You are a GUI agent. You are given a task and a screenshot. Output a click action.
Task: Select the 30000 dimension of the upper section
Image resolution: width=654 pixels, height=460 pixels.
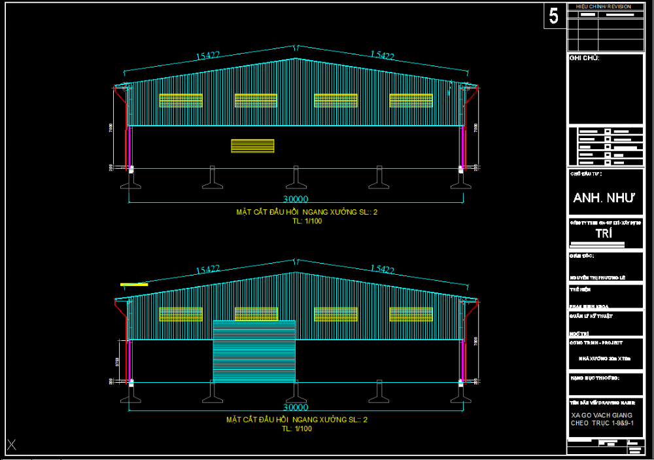(x=296, y=199)
